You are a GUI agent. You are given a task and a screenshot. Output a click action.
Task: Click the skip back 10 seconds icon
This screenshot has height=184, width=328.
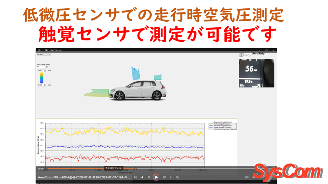click(x=149, y=177)
